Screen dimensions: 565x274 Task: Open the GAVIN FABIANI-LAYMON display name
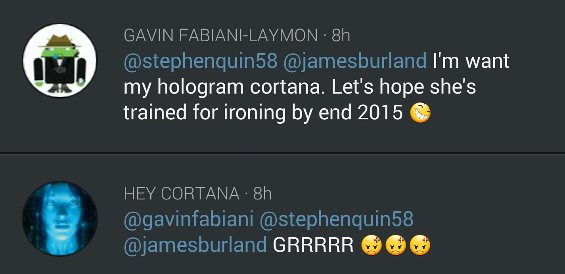(220, 36)
